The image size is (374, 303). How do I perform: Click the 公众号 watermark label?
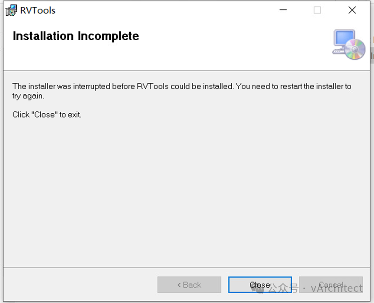click(x=283, y=288)
